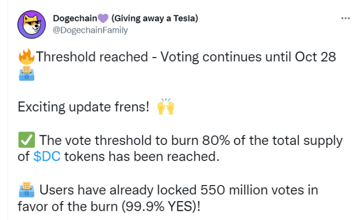Image resolution: width=360 pixels, height=220 pixels.
Task: Click the ballot box emoji before Users
Action: point(26,190)
